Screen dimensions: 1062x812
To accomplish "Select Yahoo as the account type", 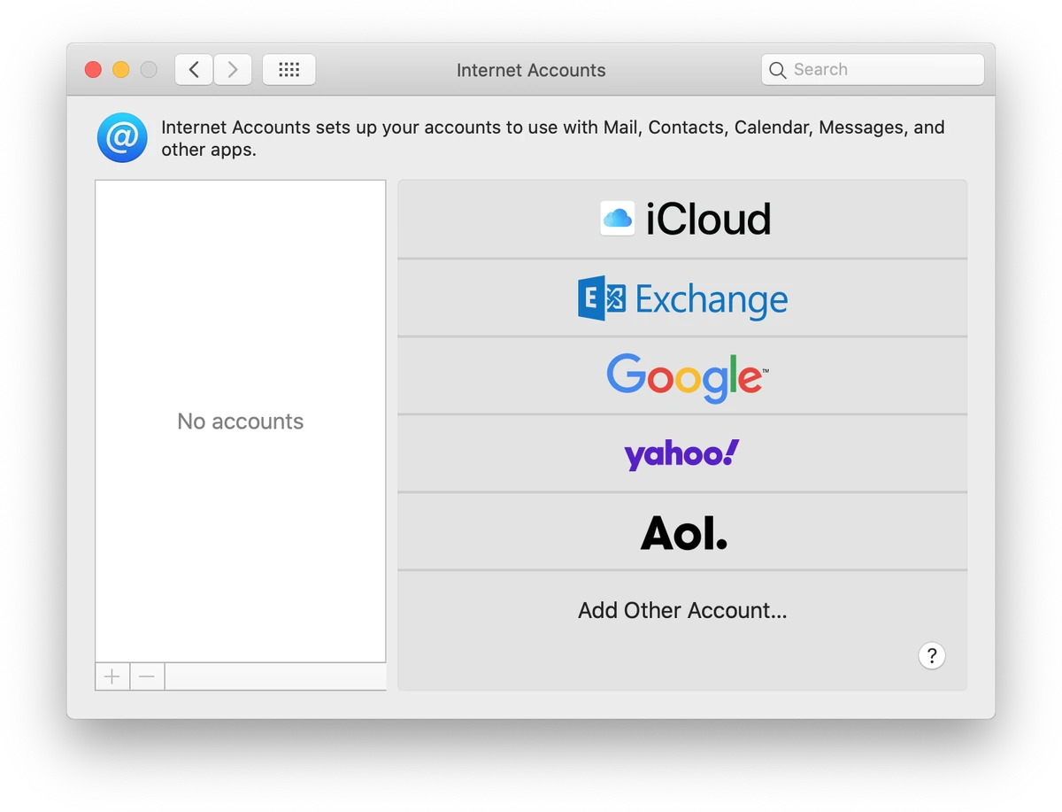I will point(681,453).
